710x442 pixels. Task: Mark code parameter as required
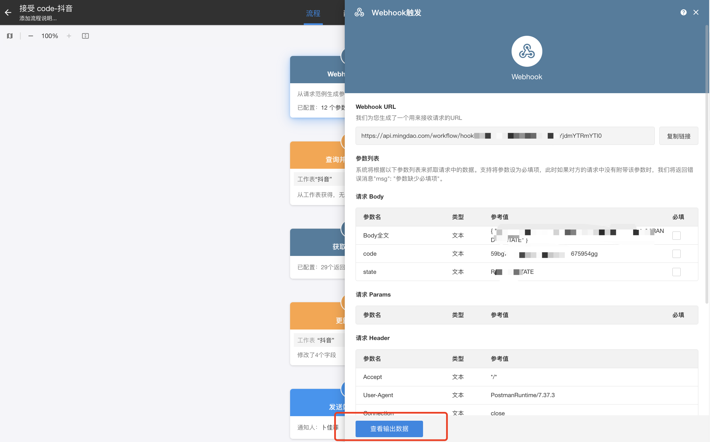[676, 254]
